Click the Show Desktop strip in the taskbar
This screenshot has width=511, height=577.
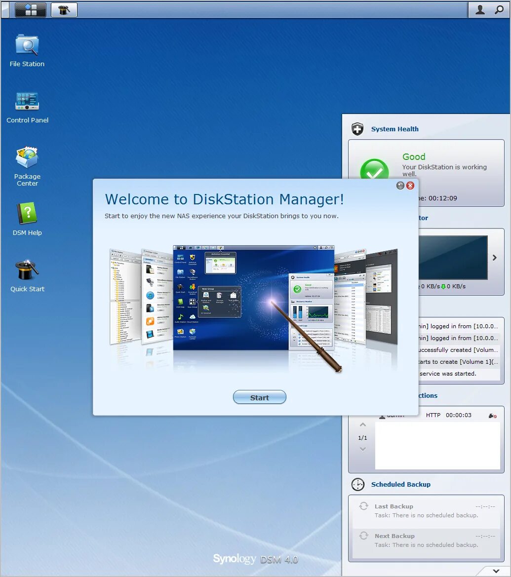coord(5,9)
